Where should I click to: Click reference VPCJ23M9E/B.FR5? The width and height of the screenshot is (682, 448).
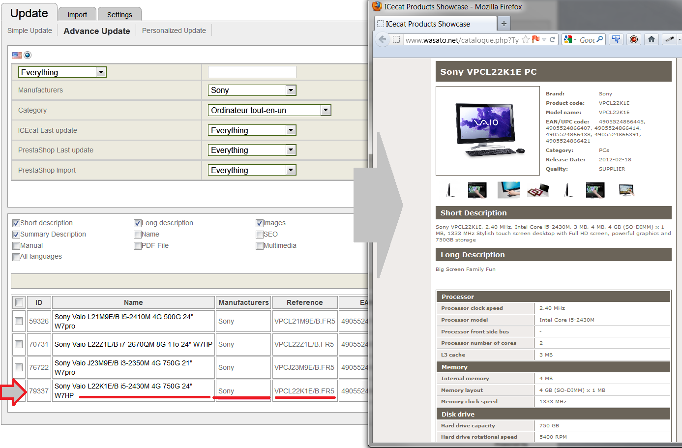click(304, 367)
